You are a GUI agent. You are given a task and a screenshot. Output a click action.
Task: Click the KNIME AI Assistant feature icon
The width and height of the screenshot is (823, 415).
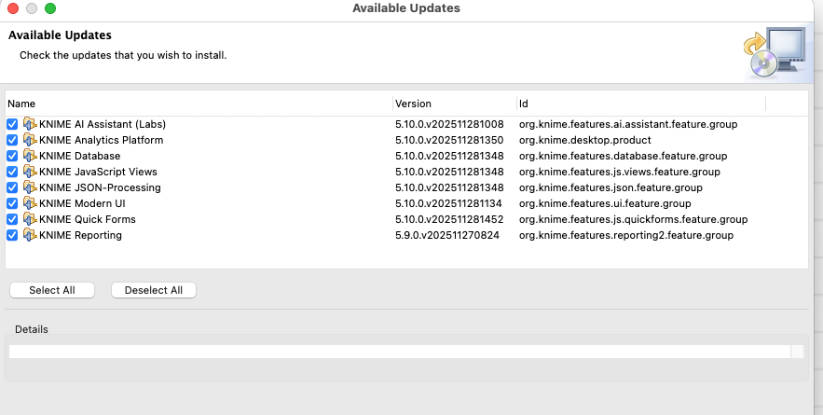click(x=29, y=124)
